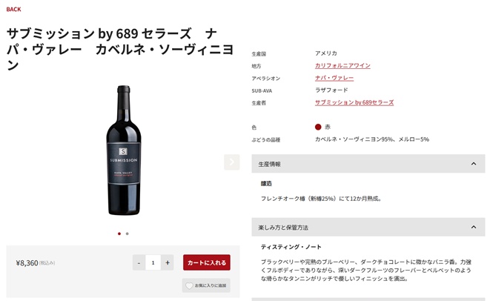Select the first image carousel dot

(119, 234)
